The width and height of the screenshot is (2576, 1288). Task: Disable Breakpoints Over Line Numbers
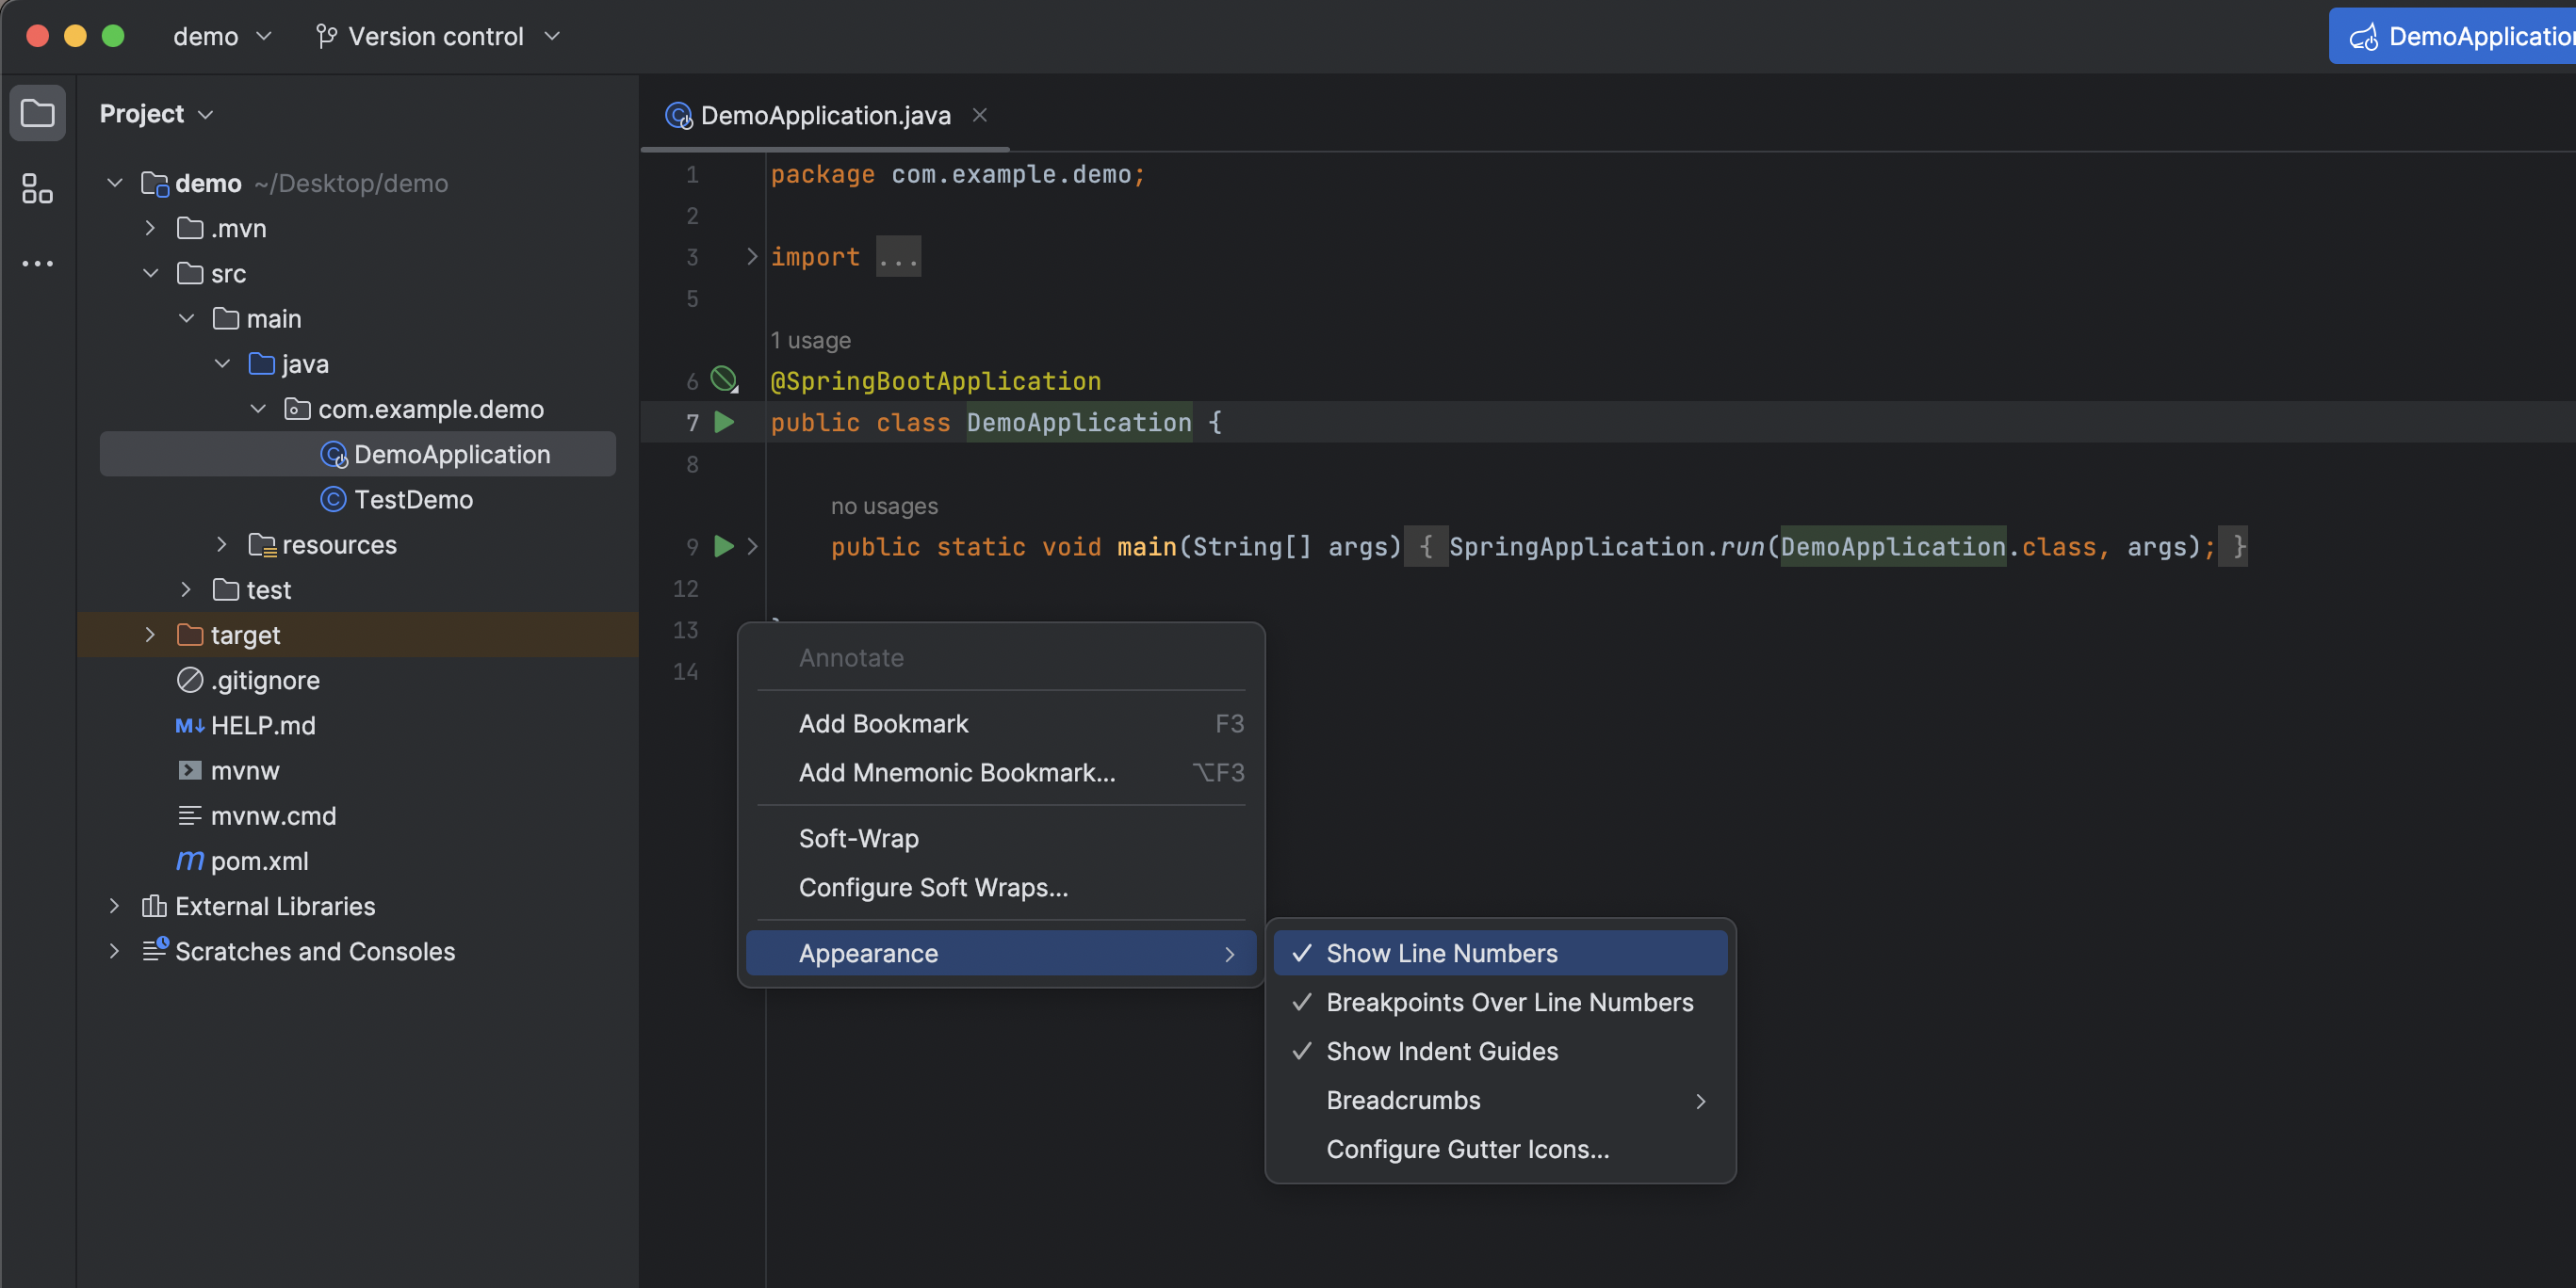coord(1509,1002)
